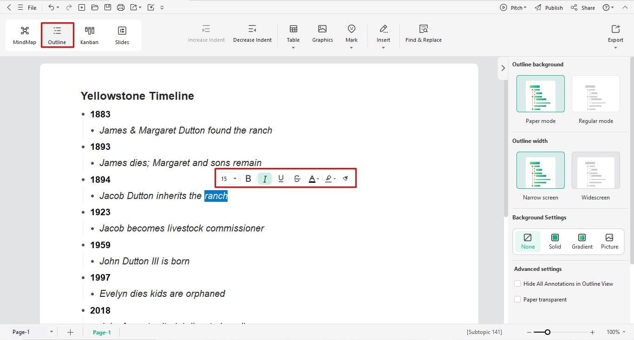634x340 pixels.
Task: Apply the font color A button
Action: coord(312,179)
